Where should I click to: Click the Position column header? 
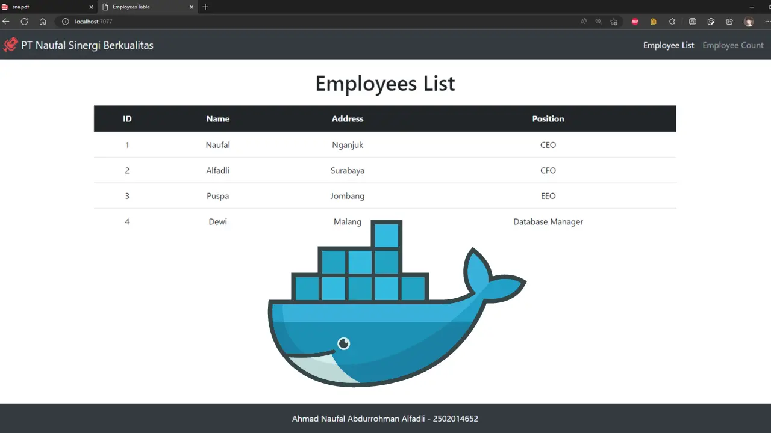[548, 119]
